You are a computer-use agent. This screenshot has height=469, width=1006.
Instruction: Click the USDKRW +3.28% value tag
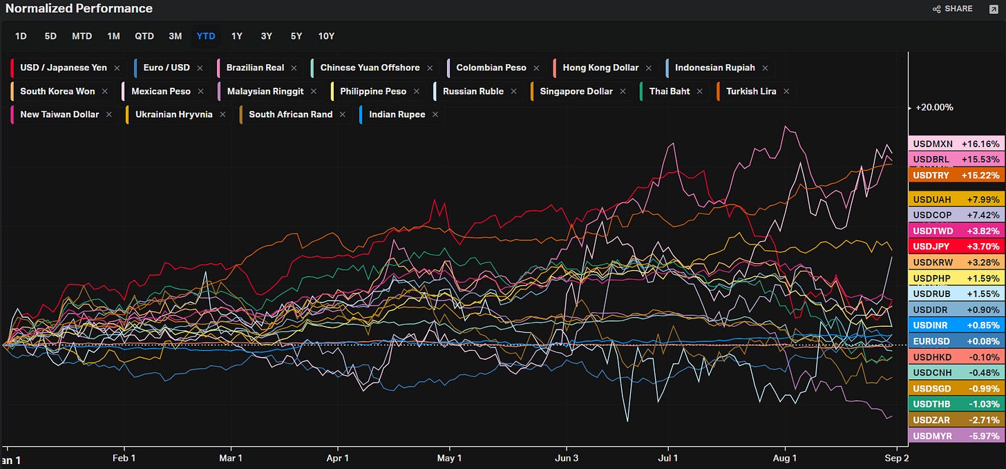coord(957,262)
